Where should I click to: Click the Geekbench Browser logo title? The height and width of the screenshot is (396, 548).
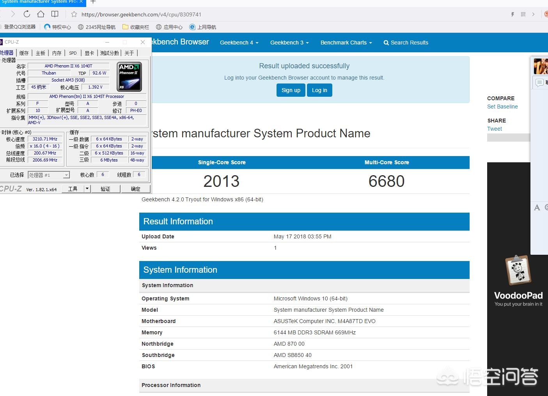pos(181,42)
